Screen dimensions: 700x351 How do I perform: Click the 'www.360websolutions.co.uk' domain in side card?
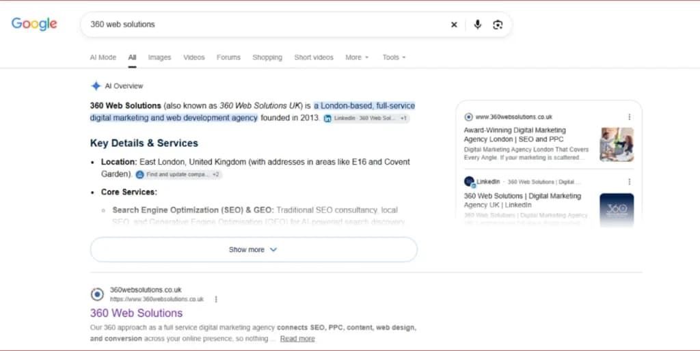513,117
